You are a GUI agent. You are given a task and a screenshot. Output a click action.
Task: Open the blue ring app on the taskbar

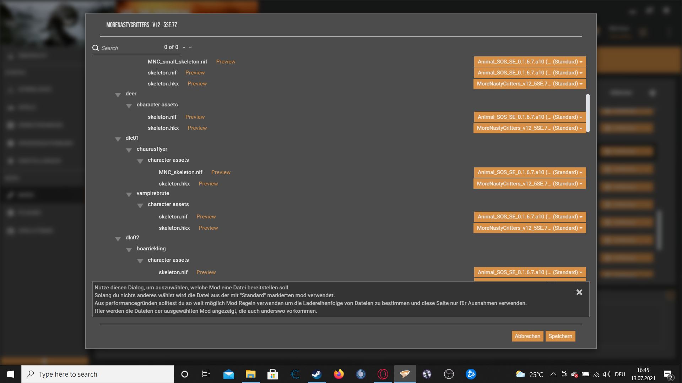[361, 374]
